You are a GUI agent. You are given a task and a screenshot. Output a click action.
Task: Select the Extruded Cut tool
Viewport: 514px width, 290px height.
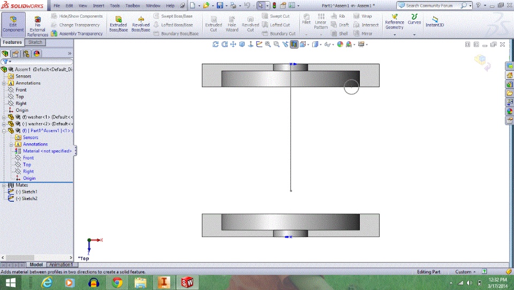tap(214, 24)
